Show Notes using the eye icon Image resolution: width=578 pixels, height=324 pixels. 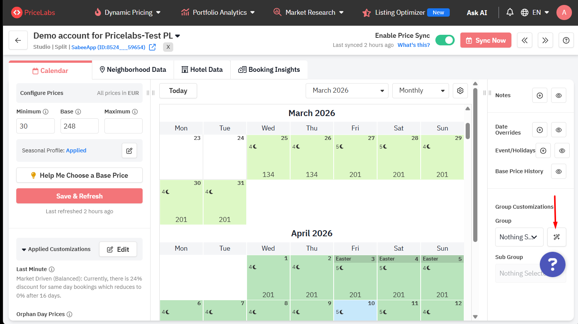558,95
